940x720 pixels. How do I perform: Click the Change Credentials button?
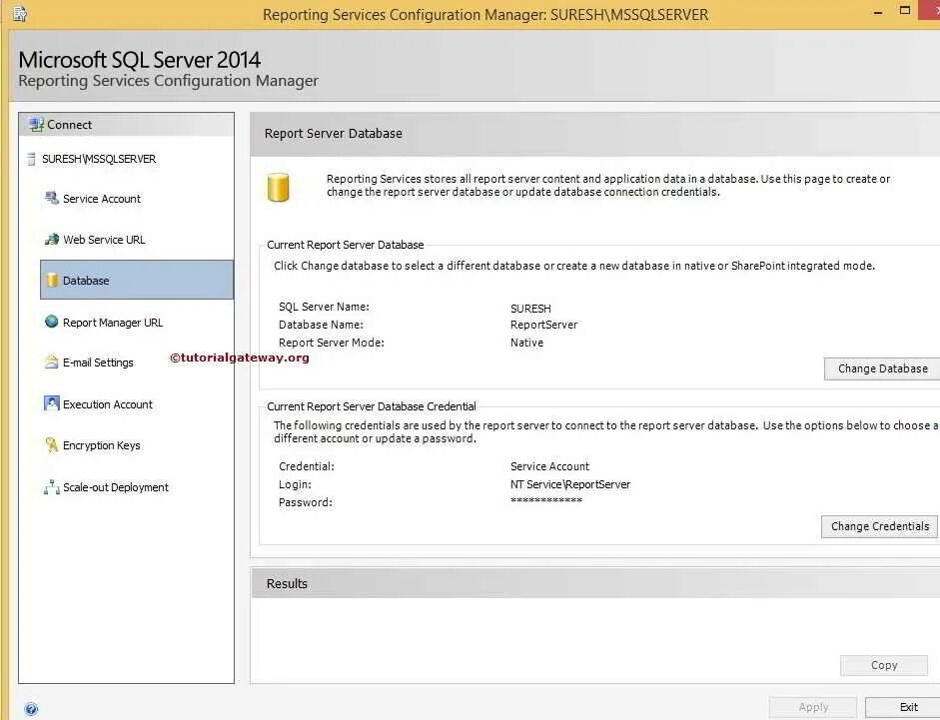(x=879, y=526)
